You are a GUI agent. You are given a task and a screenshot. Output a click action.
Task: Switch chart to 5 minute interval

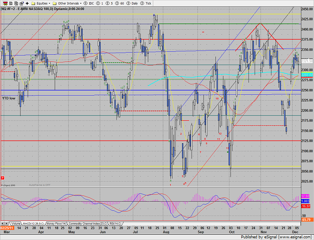109,3
